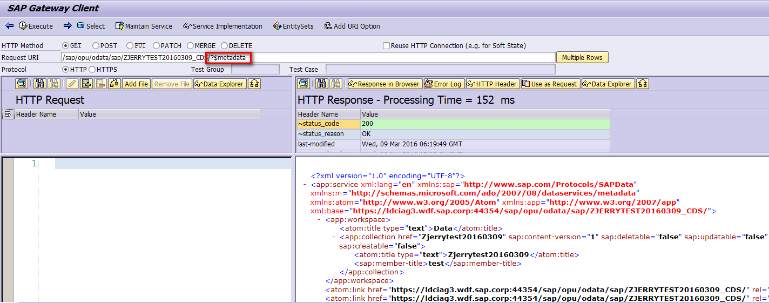
Task: Open the Error Log
Action: pyautogui.click(x=443, y=84)
